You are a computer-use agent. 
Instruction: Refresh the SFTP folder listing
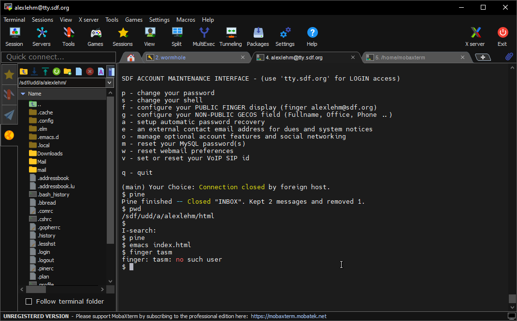57,71
